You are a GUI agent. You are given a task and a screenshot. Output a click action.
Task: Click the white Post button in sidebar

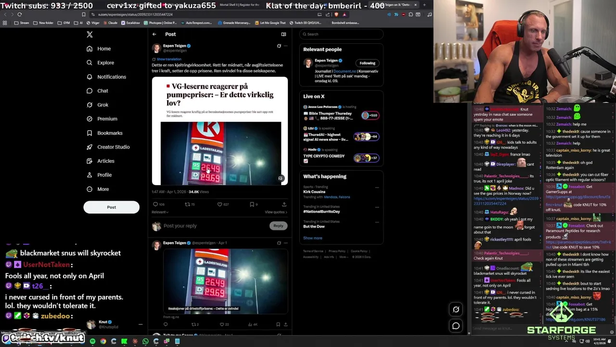coord(111,207)
